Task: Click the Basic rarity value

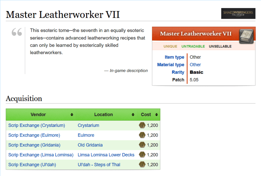Action: point(196,72)
